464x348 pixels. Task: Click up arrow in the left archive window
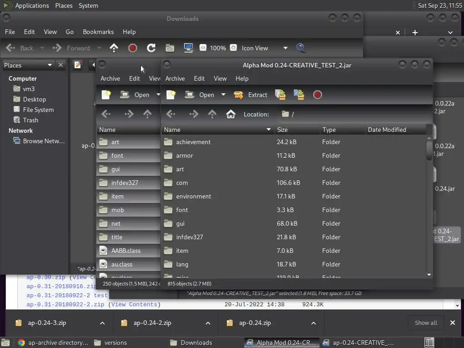coord(147,114)
